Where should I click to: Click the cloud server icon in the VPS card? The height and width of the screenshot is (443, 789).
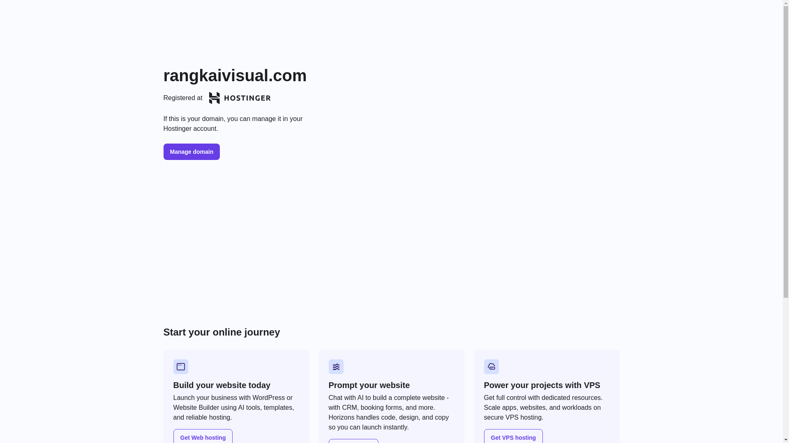491,367
